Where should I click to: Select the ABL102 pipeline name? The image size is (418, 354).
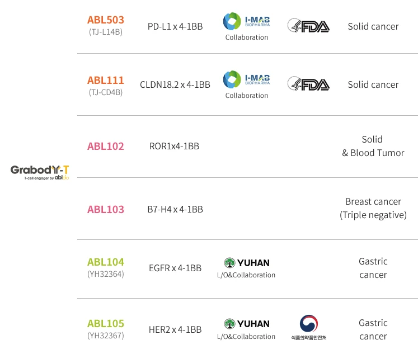click(x=106, y=147)
